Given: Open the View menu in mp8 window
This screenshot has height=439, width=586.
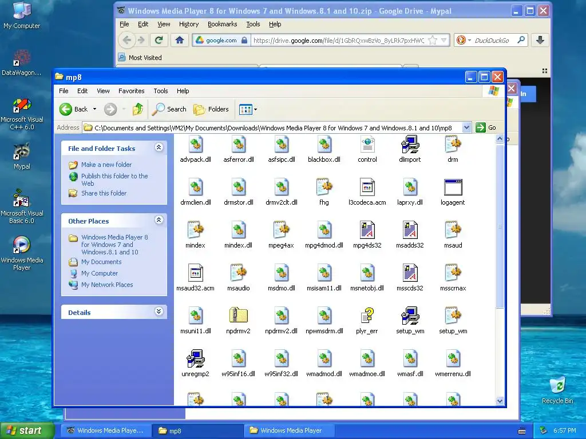Looking at the screenshot, I should click(103, 91).
